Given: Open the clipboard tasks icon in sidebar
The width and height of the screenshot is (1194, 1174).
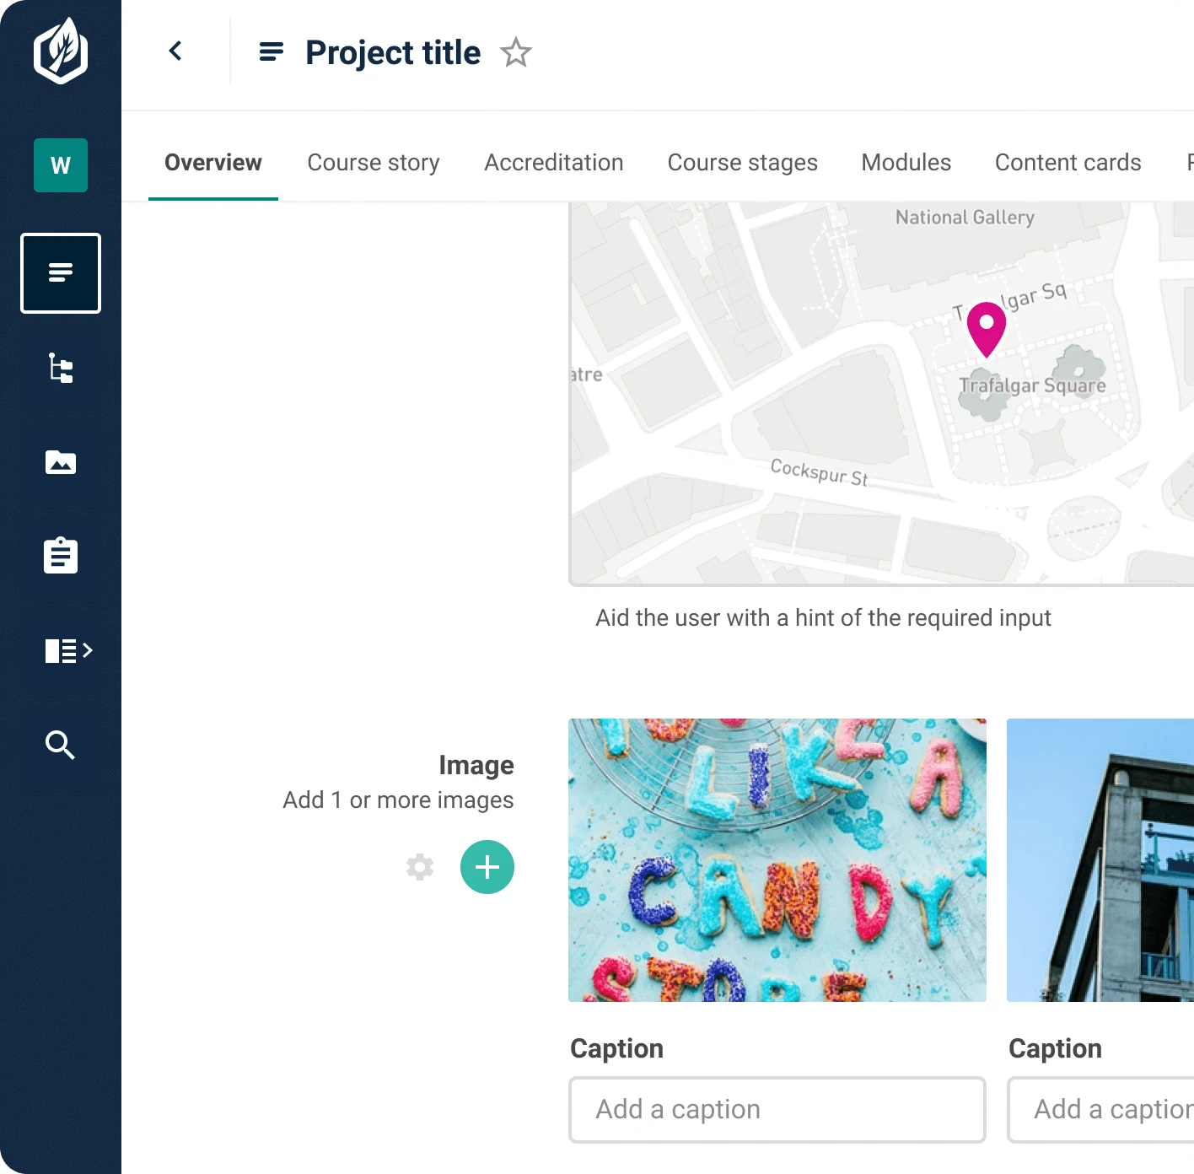Looking at the screenshot, I should pyautogui.click(x=61, y=556).
